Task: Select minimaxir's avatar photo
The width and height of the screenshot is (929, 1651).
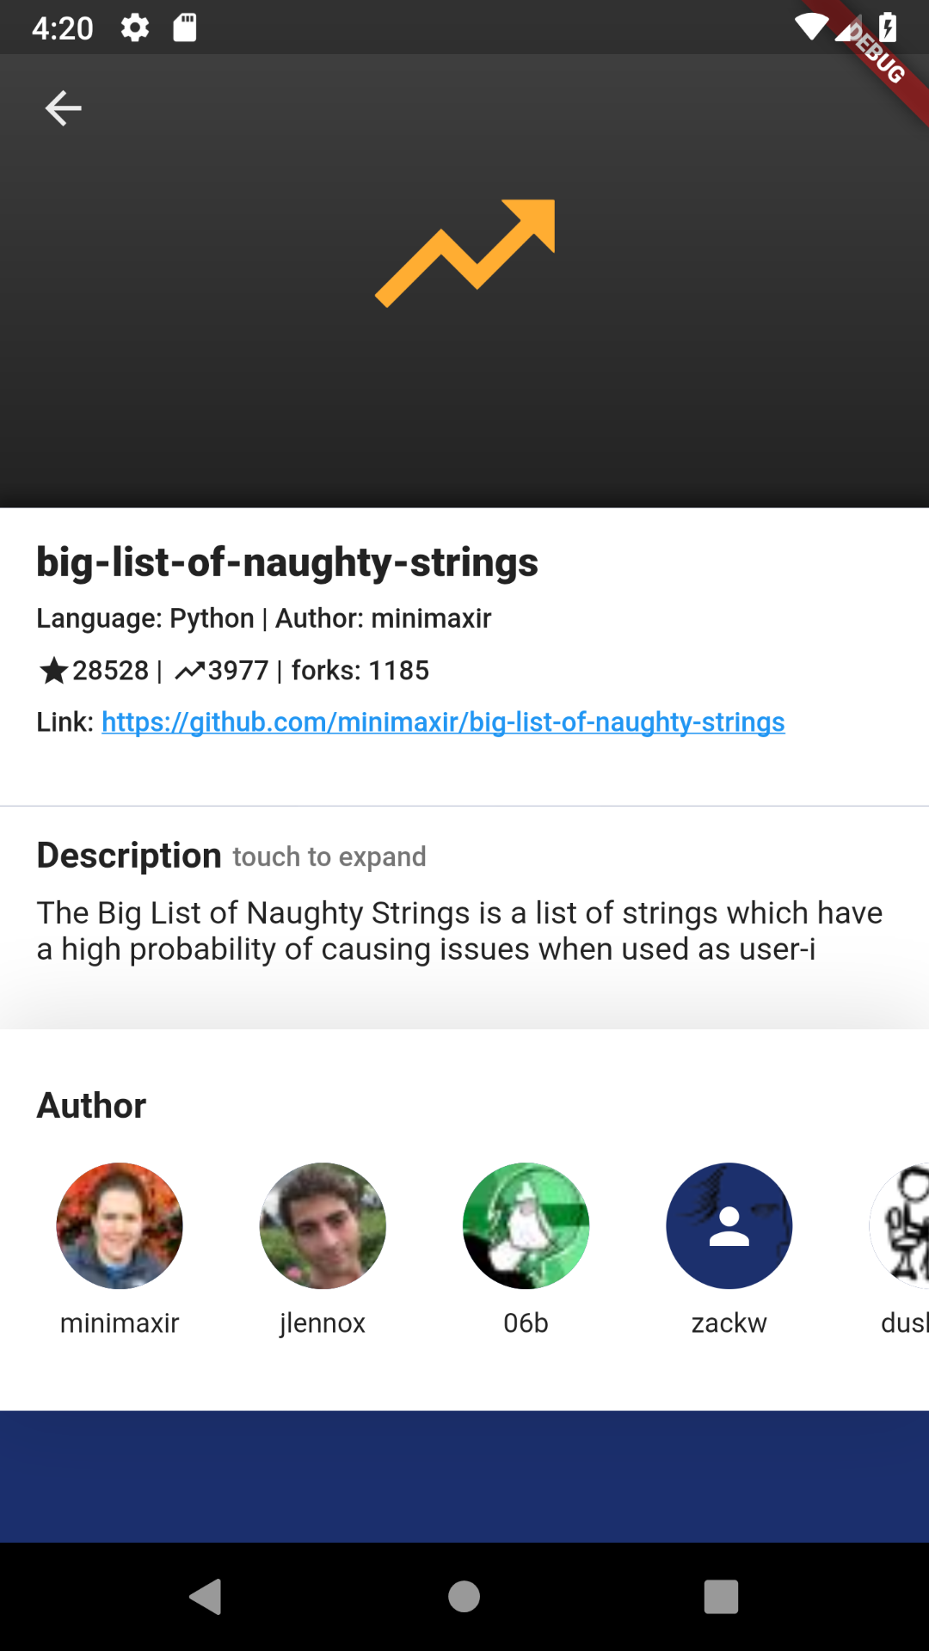Action: coord(120,1225)
